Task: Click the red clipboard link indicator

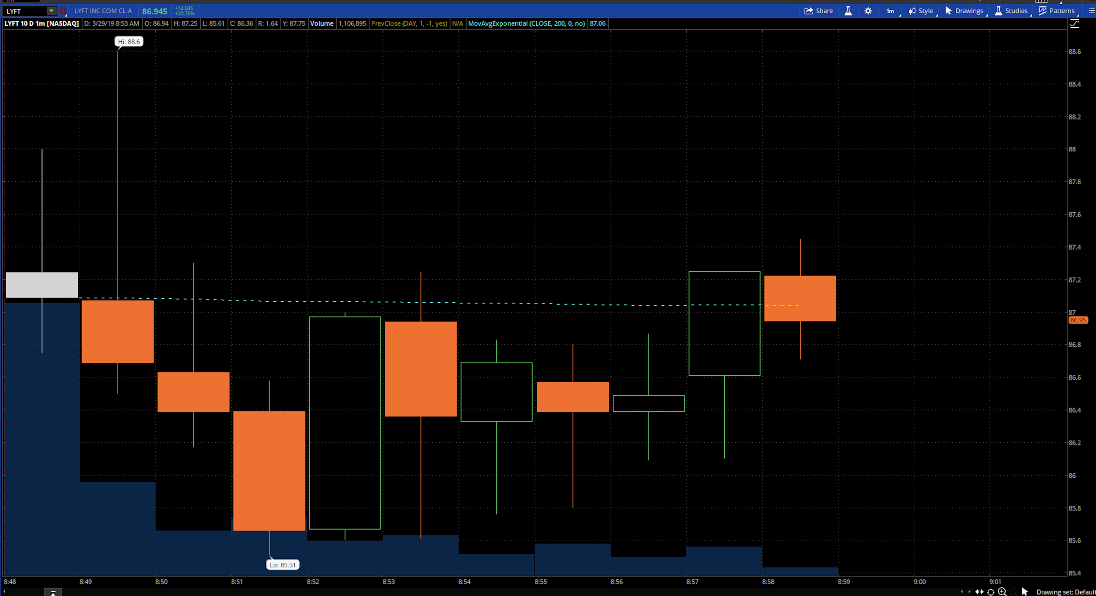Action: (x=63, y=11)
